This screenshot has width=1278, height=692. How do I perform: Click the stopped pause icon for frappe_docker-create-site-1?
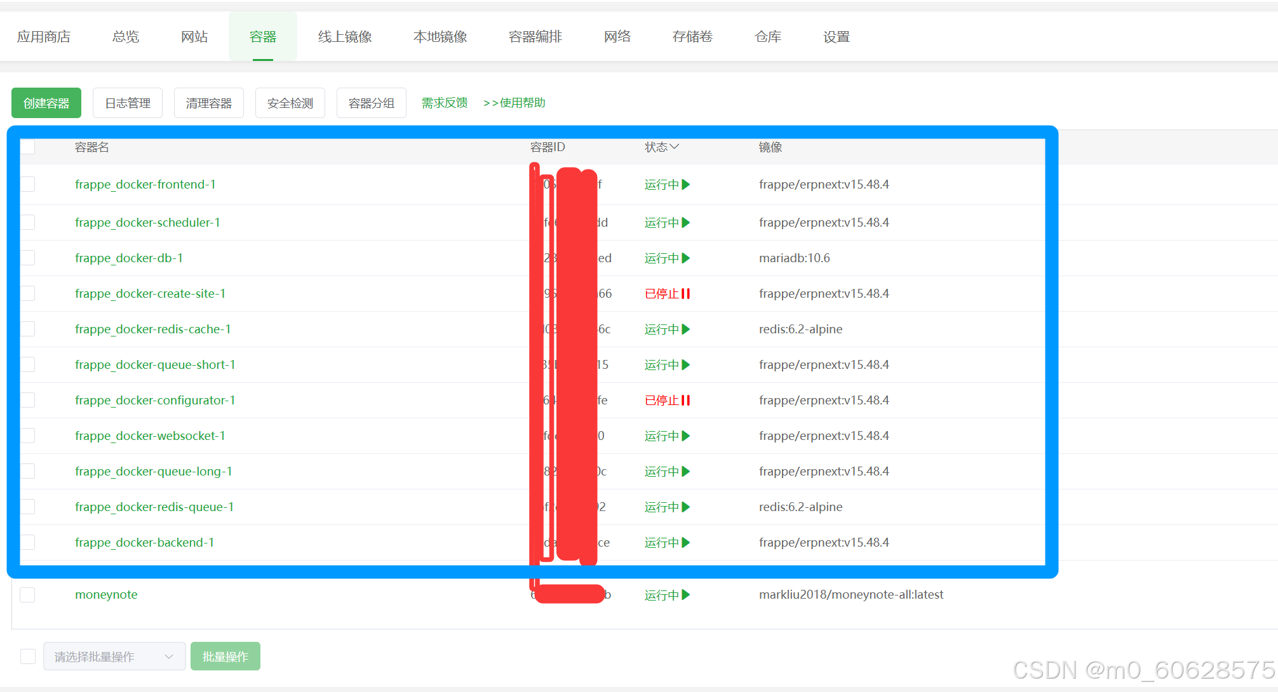coord(685,294)
